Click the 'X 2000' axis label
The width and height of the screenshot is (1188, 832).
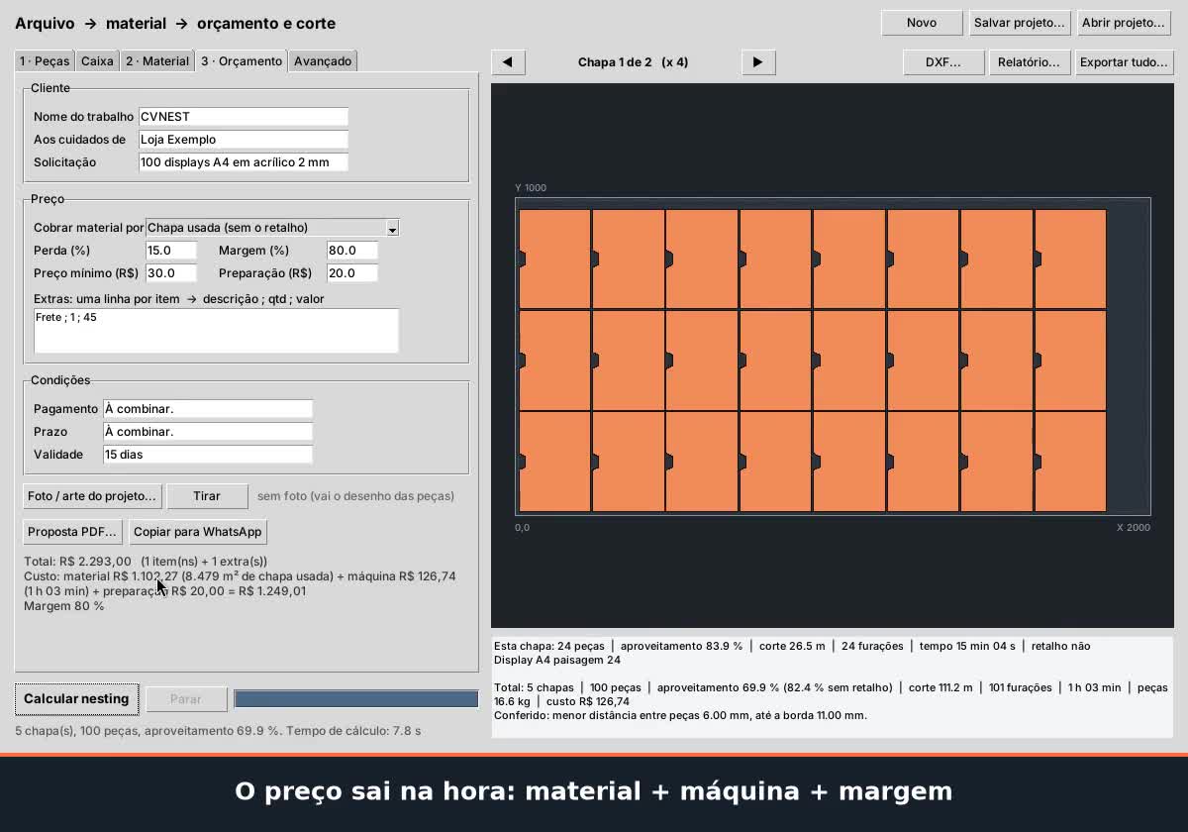1134,528
